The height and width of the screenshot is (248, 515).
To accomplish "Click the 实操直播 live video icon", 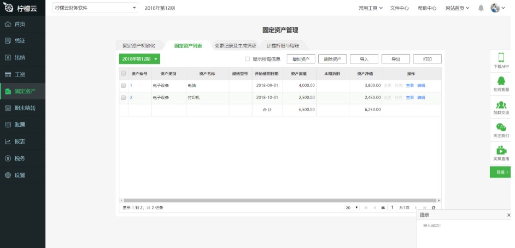I will click(x=501, y=150).
